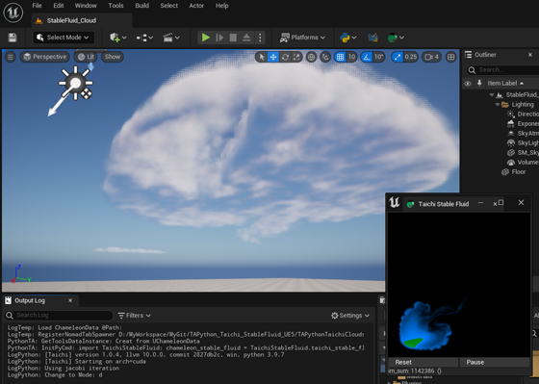Activate the translate move gizmo tool
539x384 pixels.
point(273,57)
